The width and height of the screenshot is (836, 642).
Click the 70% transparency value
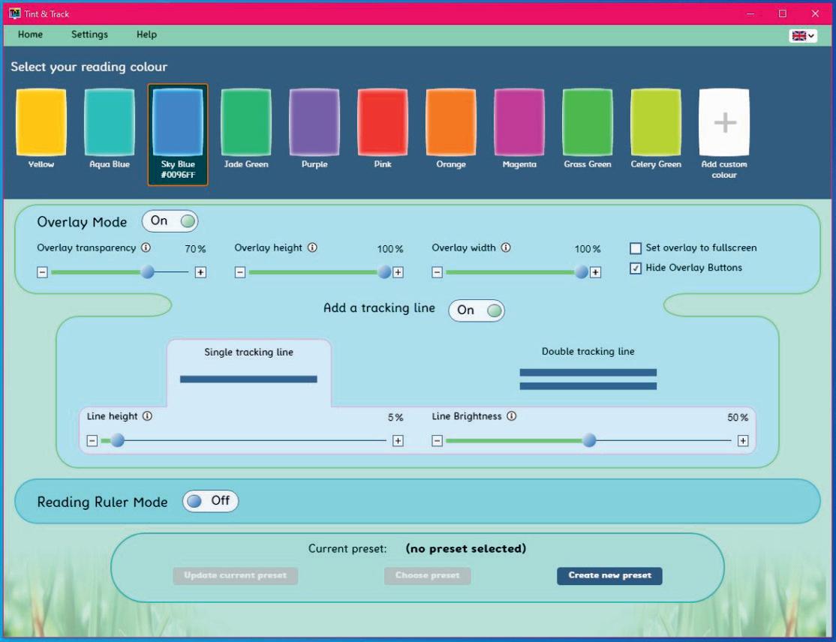pyautogui.click(x=195, y=249)
